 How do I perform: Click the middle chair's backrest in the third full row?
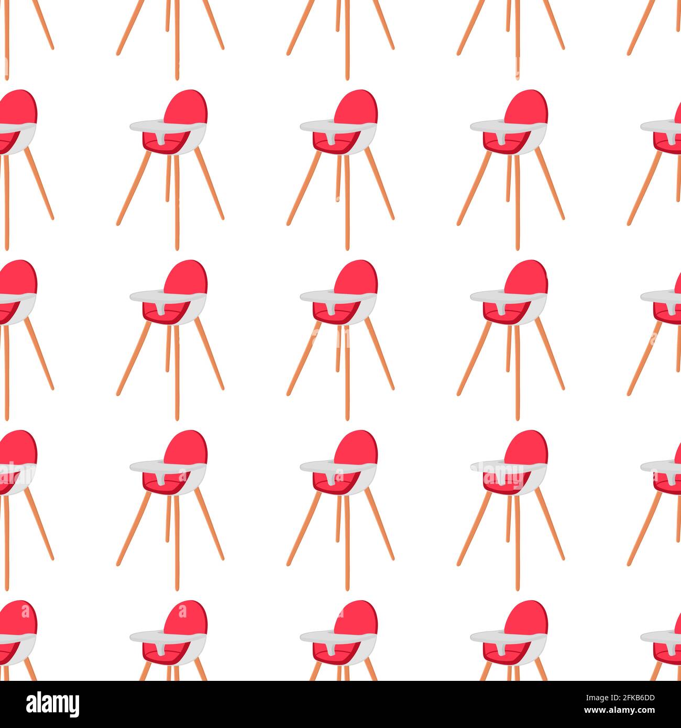click(357, 447)
